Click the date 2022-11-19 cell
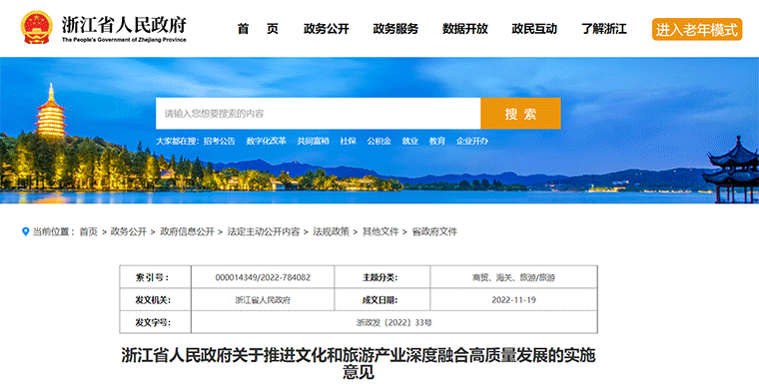The image size is (759, 384). pyautogui.click(x=513, y=300)
